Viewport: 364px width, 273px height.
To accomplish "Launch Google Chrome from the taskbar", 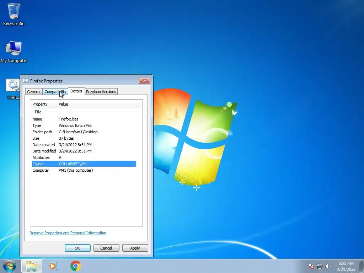I will (75, 266).
